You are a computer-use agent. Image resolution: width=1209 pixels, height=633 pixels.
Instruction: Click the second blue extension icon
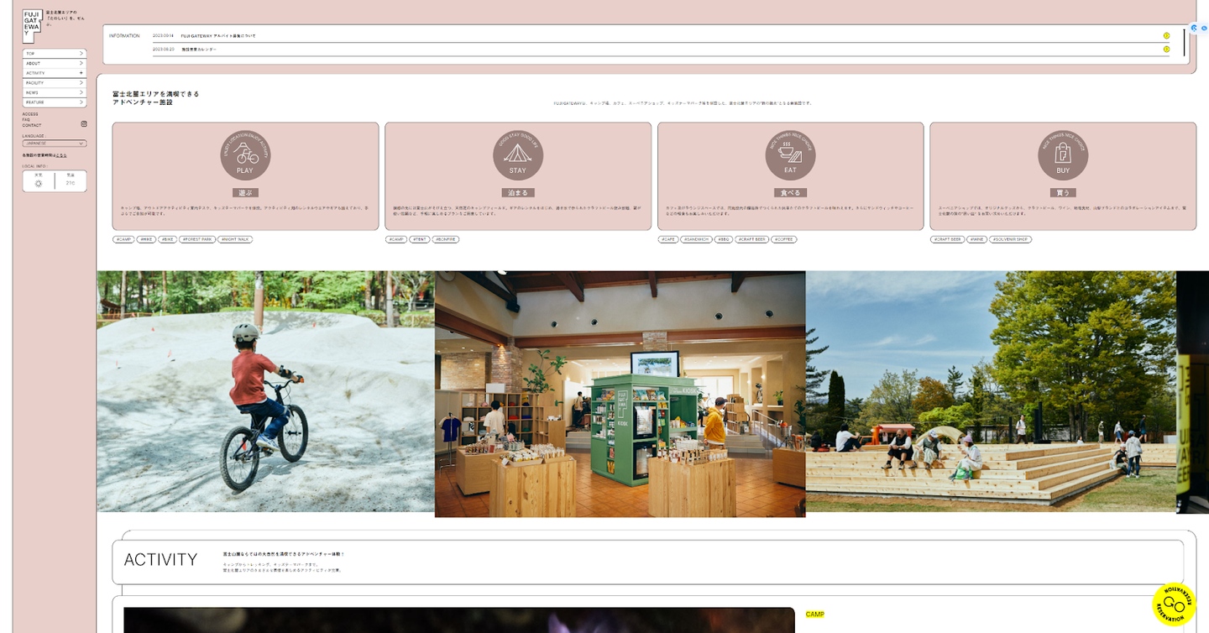[1205, 28]
